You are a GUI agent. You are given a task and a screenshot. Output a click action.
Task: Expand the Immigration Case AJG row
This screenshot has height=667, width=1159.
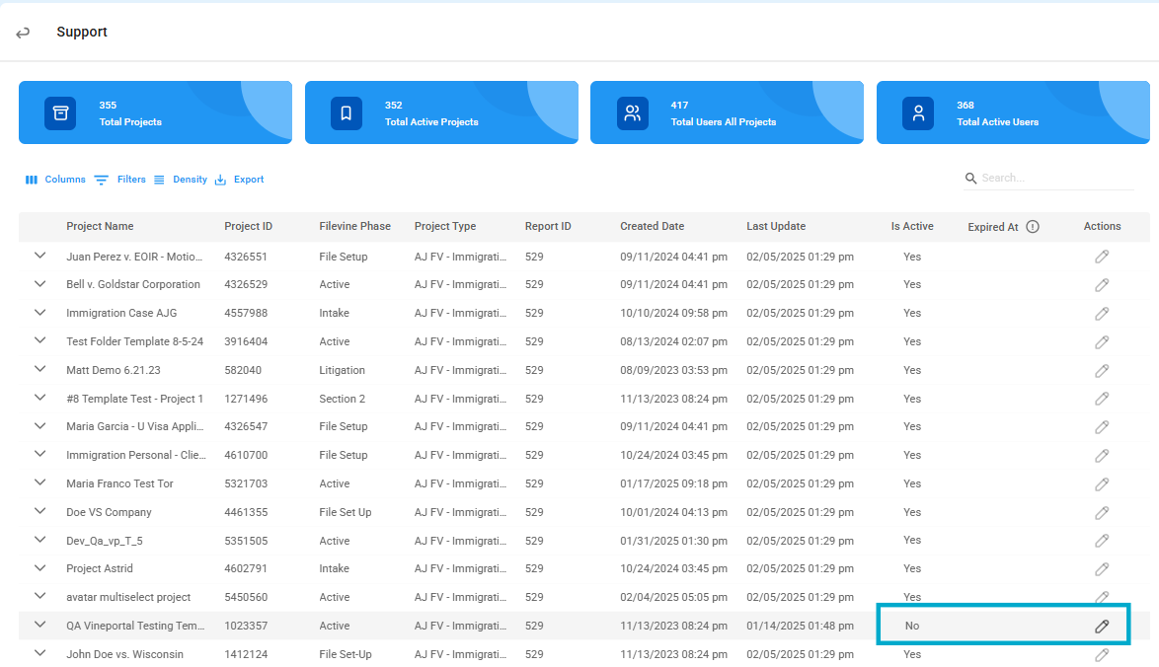tap(40, 313)
